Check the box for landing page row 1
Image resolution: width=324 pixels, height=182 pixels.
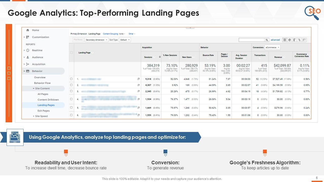click(71, 79)
